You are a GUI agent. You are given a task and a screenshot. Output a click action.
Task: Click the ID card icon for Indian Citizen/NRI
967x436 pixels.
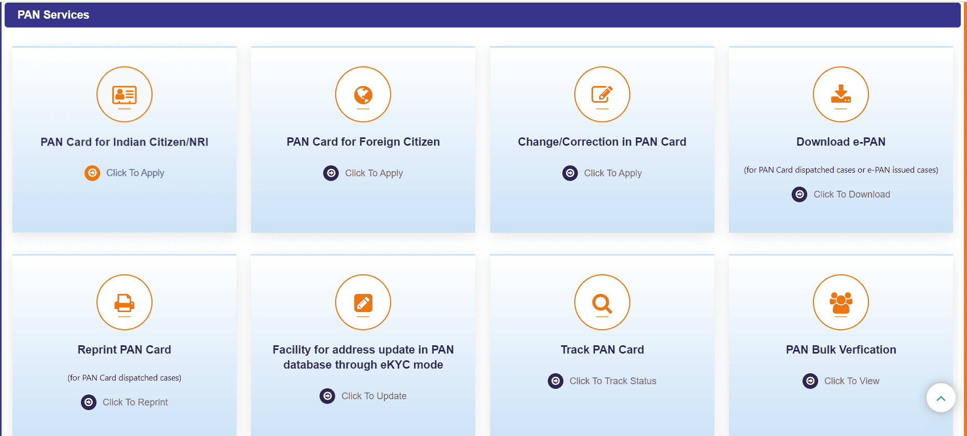pyautogui.click(x=125, y=95)
